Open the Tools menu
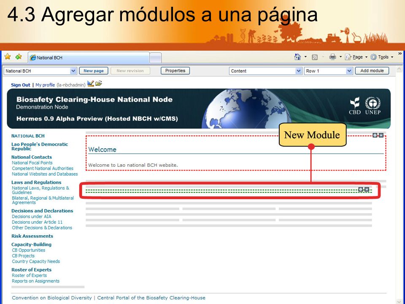 tap(382, 57)
